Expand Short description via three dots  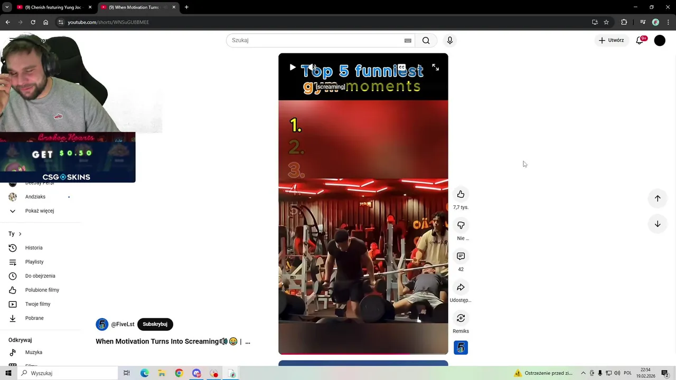pyautogui.click(x=248, y=342)
